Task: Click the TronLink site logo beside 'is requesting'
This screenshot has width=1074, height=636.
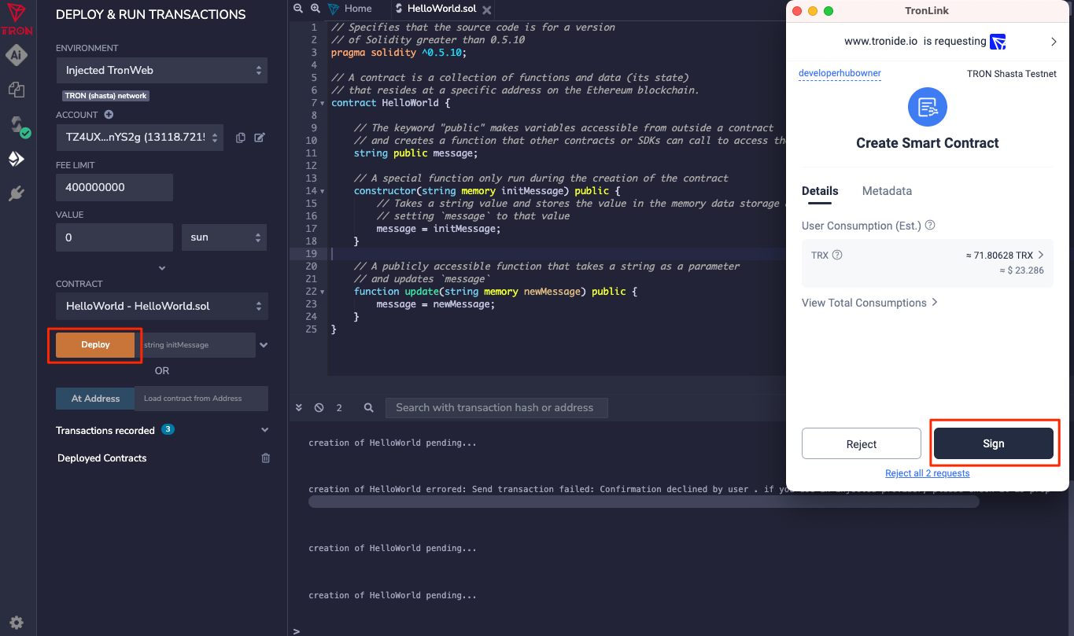Action: [x=998, y=42]
